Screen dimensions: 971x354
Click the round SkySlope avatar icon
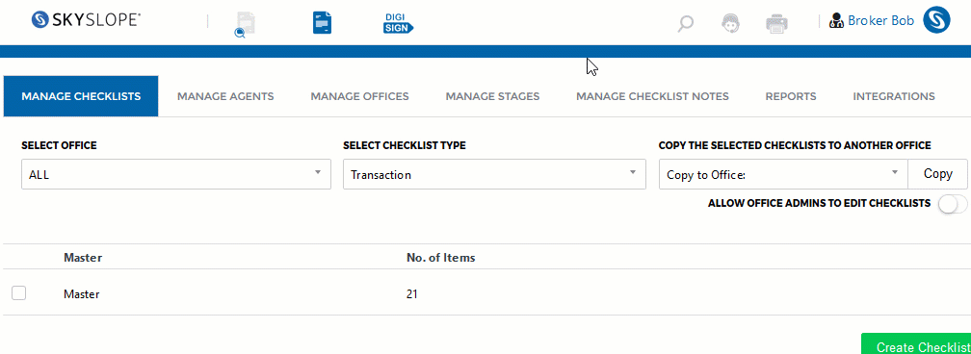936,20
